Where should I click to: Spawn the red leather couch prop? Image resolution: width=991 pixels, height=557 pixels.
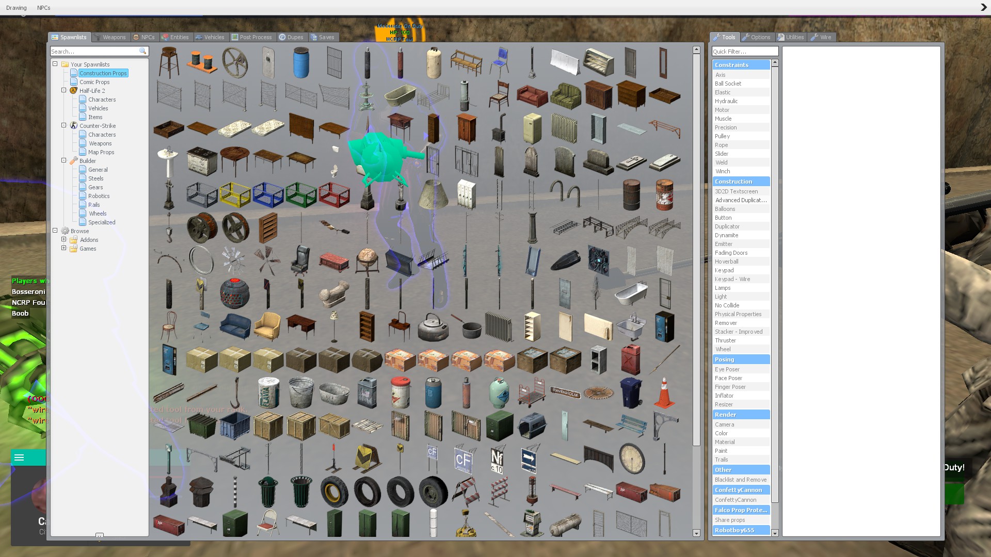point(532,96)
